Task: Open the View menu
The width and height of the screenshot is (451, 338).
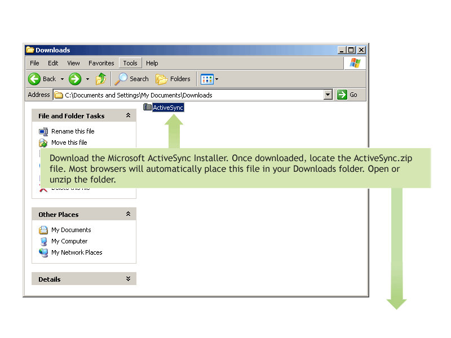Action: click(74, 63)
